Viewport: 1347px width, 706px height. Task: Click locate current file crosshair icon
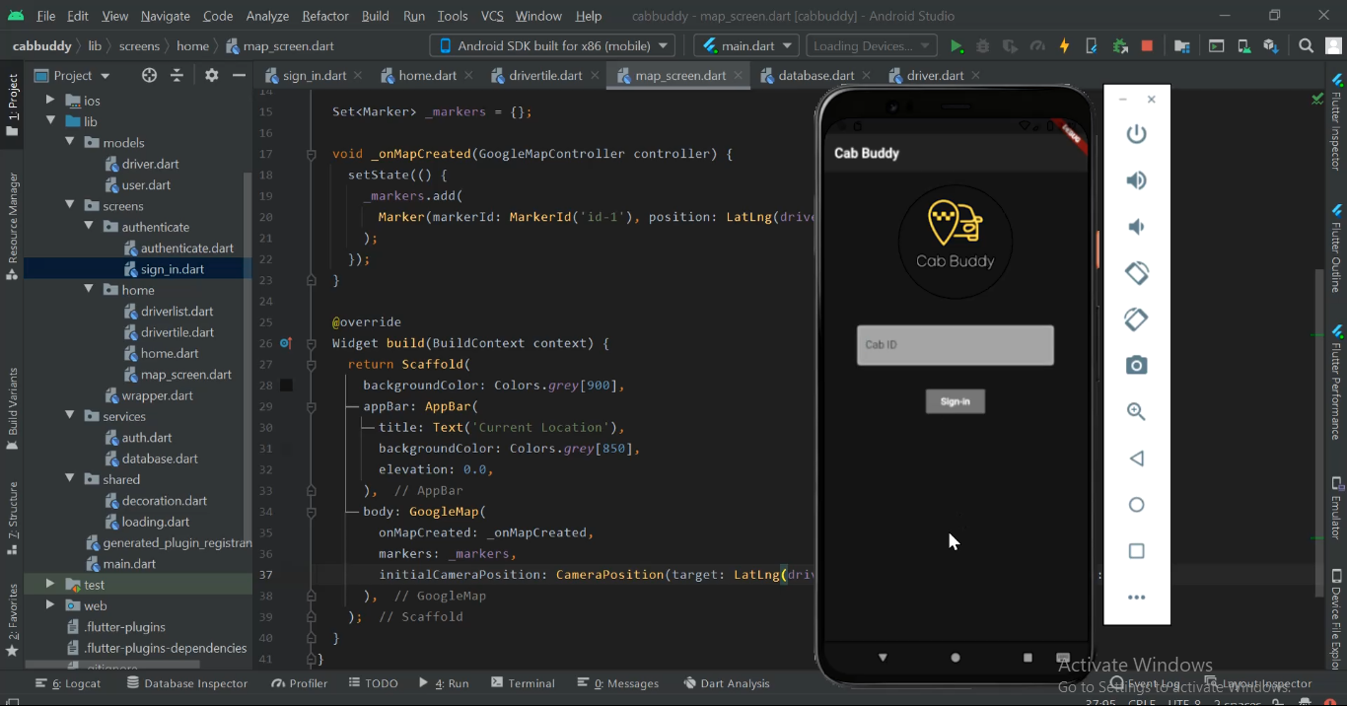click(149, 75)
